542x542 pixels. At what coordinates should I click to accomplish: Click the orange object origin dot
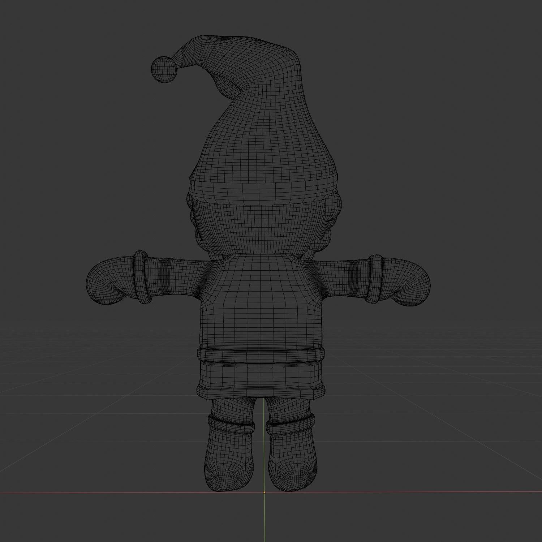click(x=264, y=492)
